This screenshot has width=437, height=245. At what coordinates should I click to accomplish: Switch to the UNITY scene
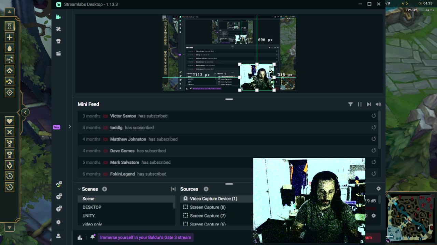[126, 216]
